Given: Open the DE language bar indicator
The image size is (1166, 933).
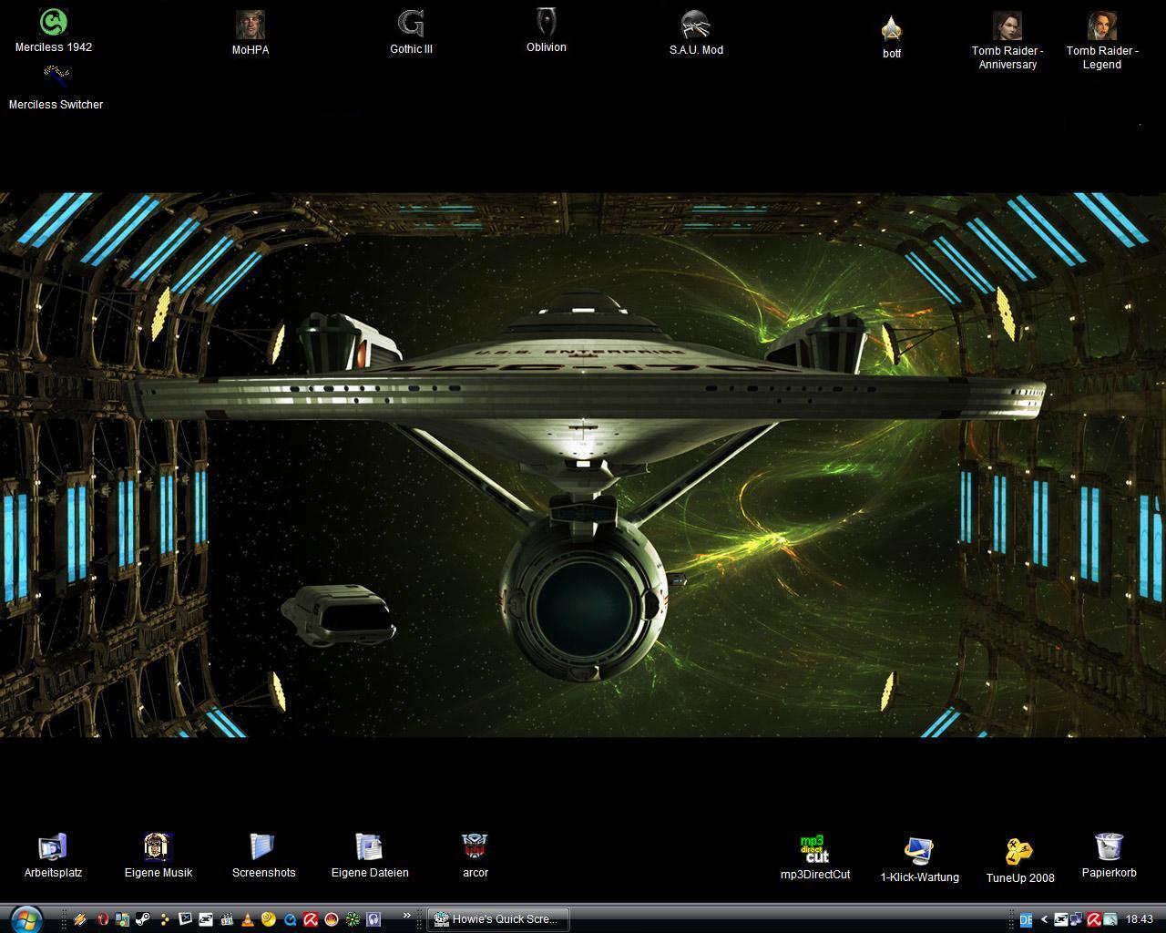Looking at the screenshot, I should click(x=1026, y=919).
